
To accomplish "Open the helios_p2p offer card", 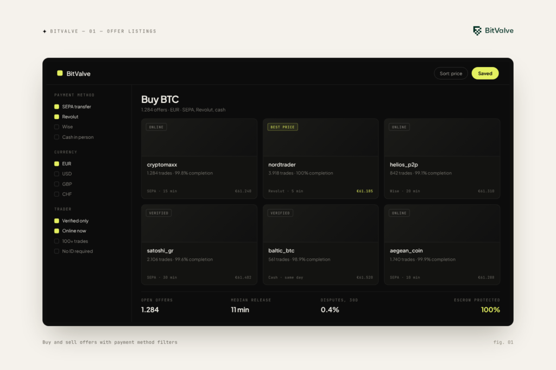I will [x=442, y=159].
